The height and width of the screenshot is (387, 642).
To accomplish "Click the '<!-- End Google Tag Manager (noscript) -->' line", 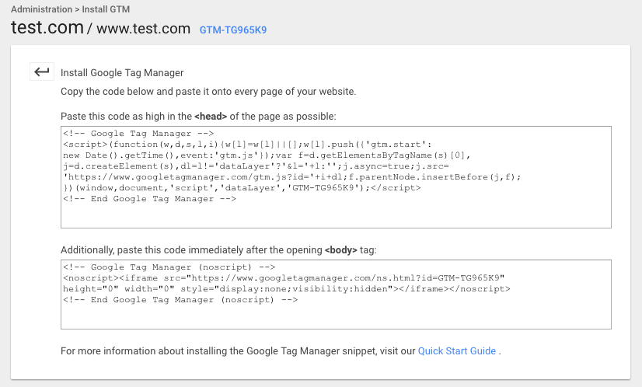I will [180, 299].
